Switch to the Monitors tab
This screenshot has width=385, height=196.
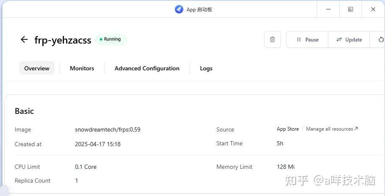point(82,68)
